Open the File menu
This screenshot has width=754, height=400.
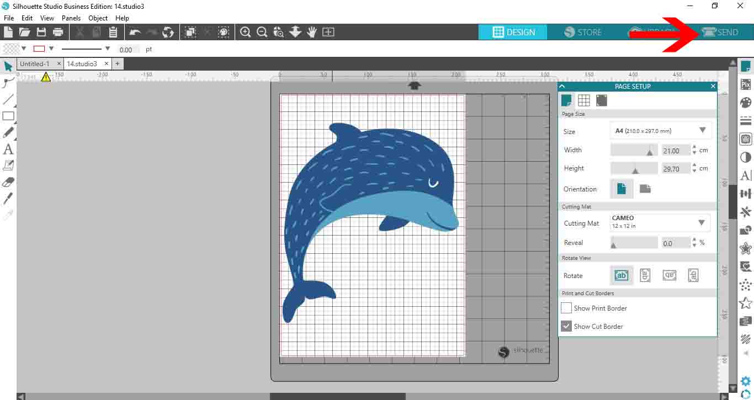pyautogui.click(x=9, y=18)
